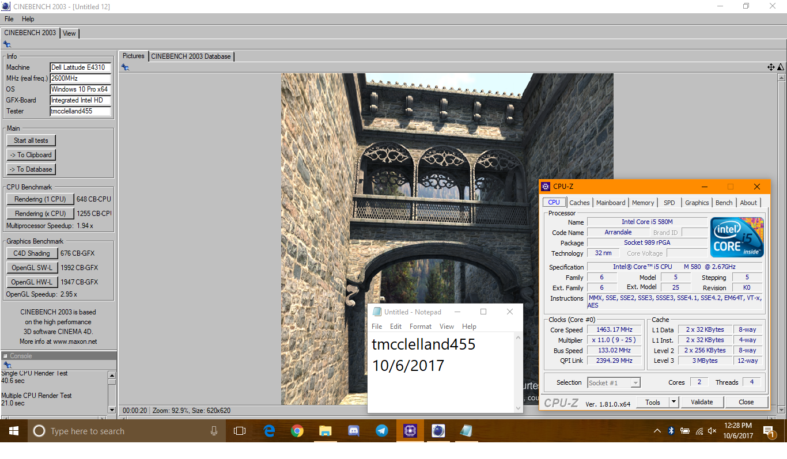This screenshot has width=787, height=459.
Task: Run the C4D Shading test
Action: pos(31,253)
